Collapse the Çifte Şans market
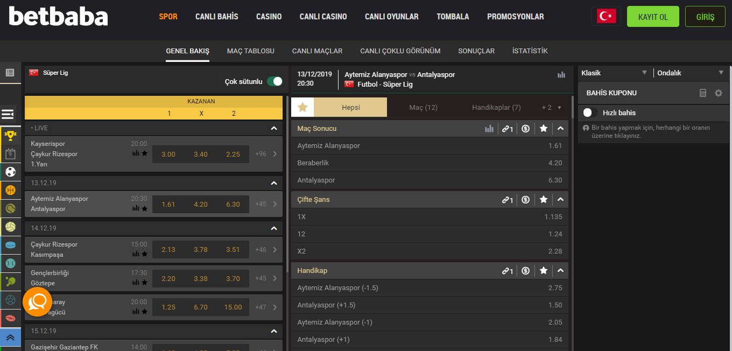The width and height of the screenshot is (732, 351). pyautogui.click(x=560, y=200)
